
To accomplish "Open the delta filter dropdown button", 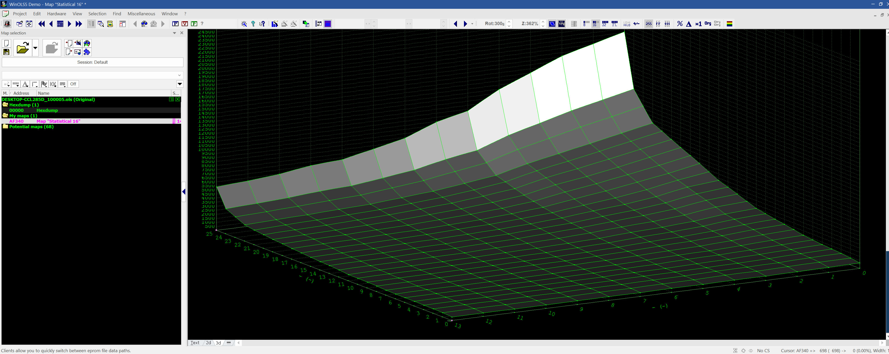I will click(25, 84).
